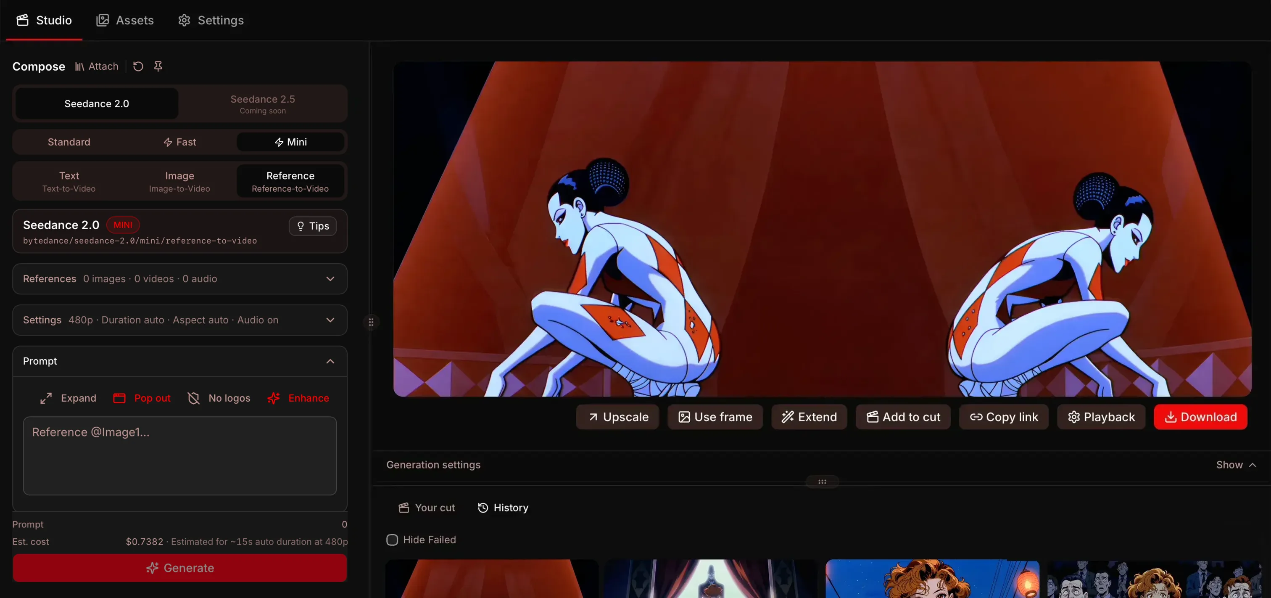This screenshot has height=598, width=1271.
Task: Select the Seedance 2.0 model
Action: [97, 104]
